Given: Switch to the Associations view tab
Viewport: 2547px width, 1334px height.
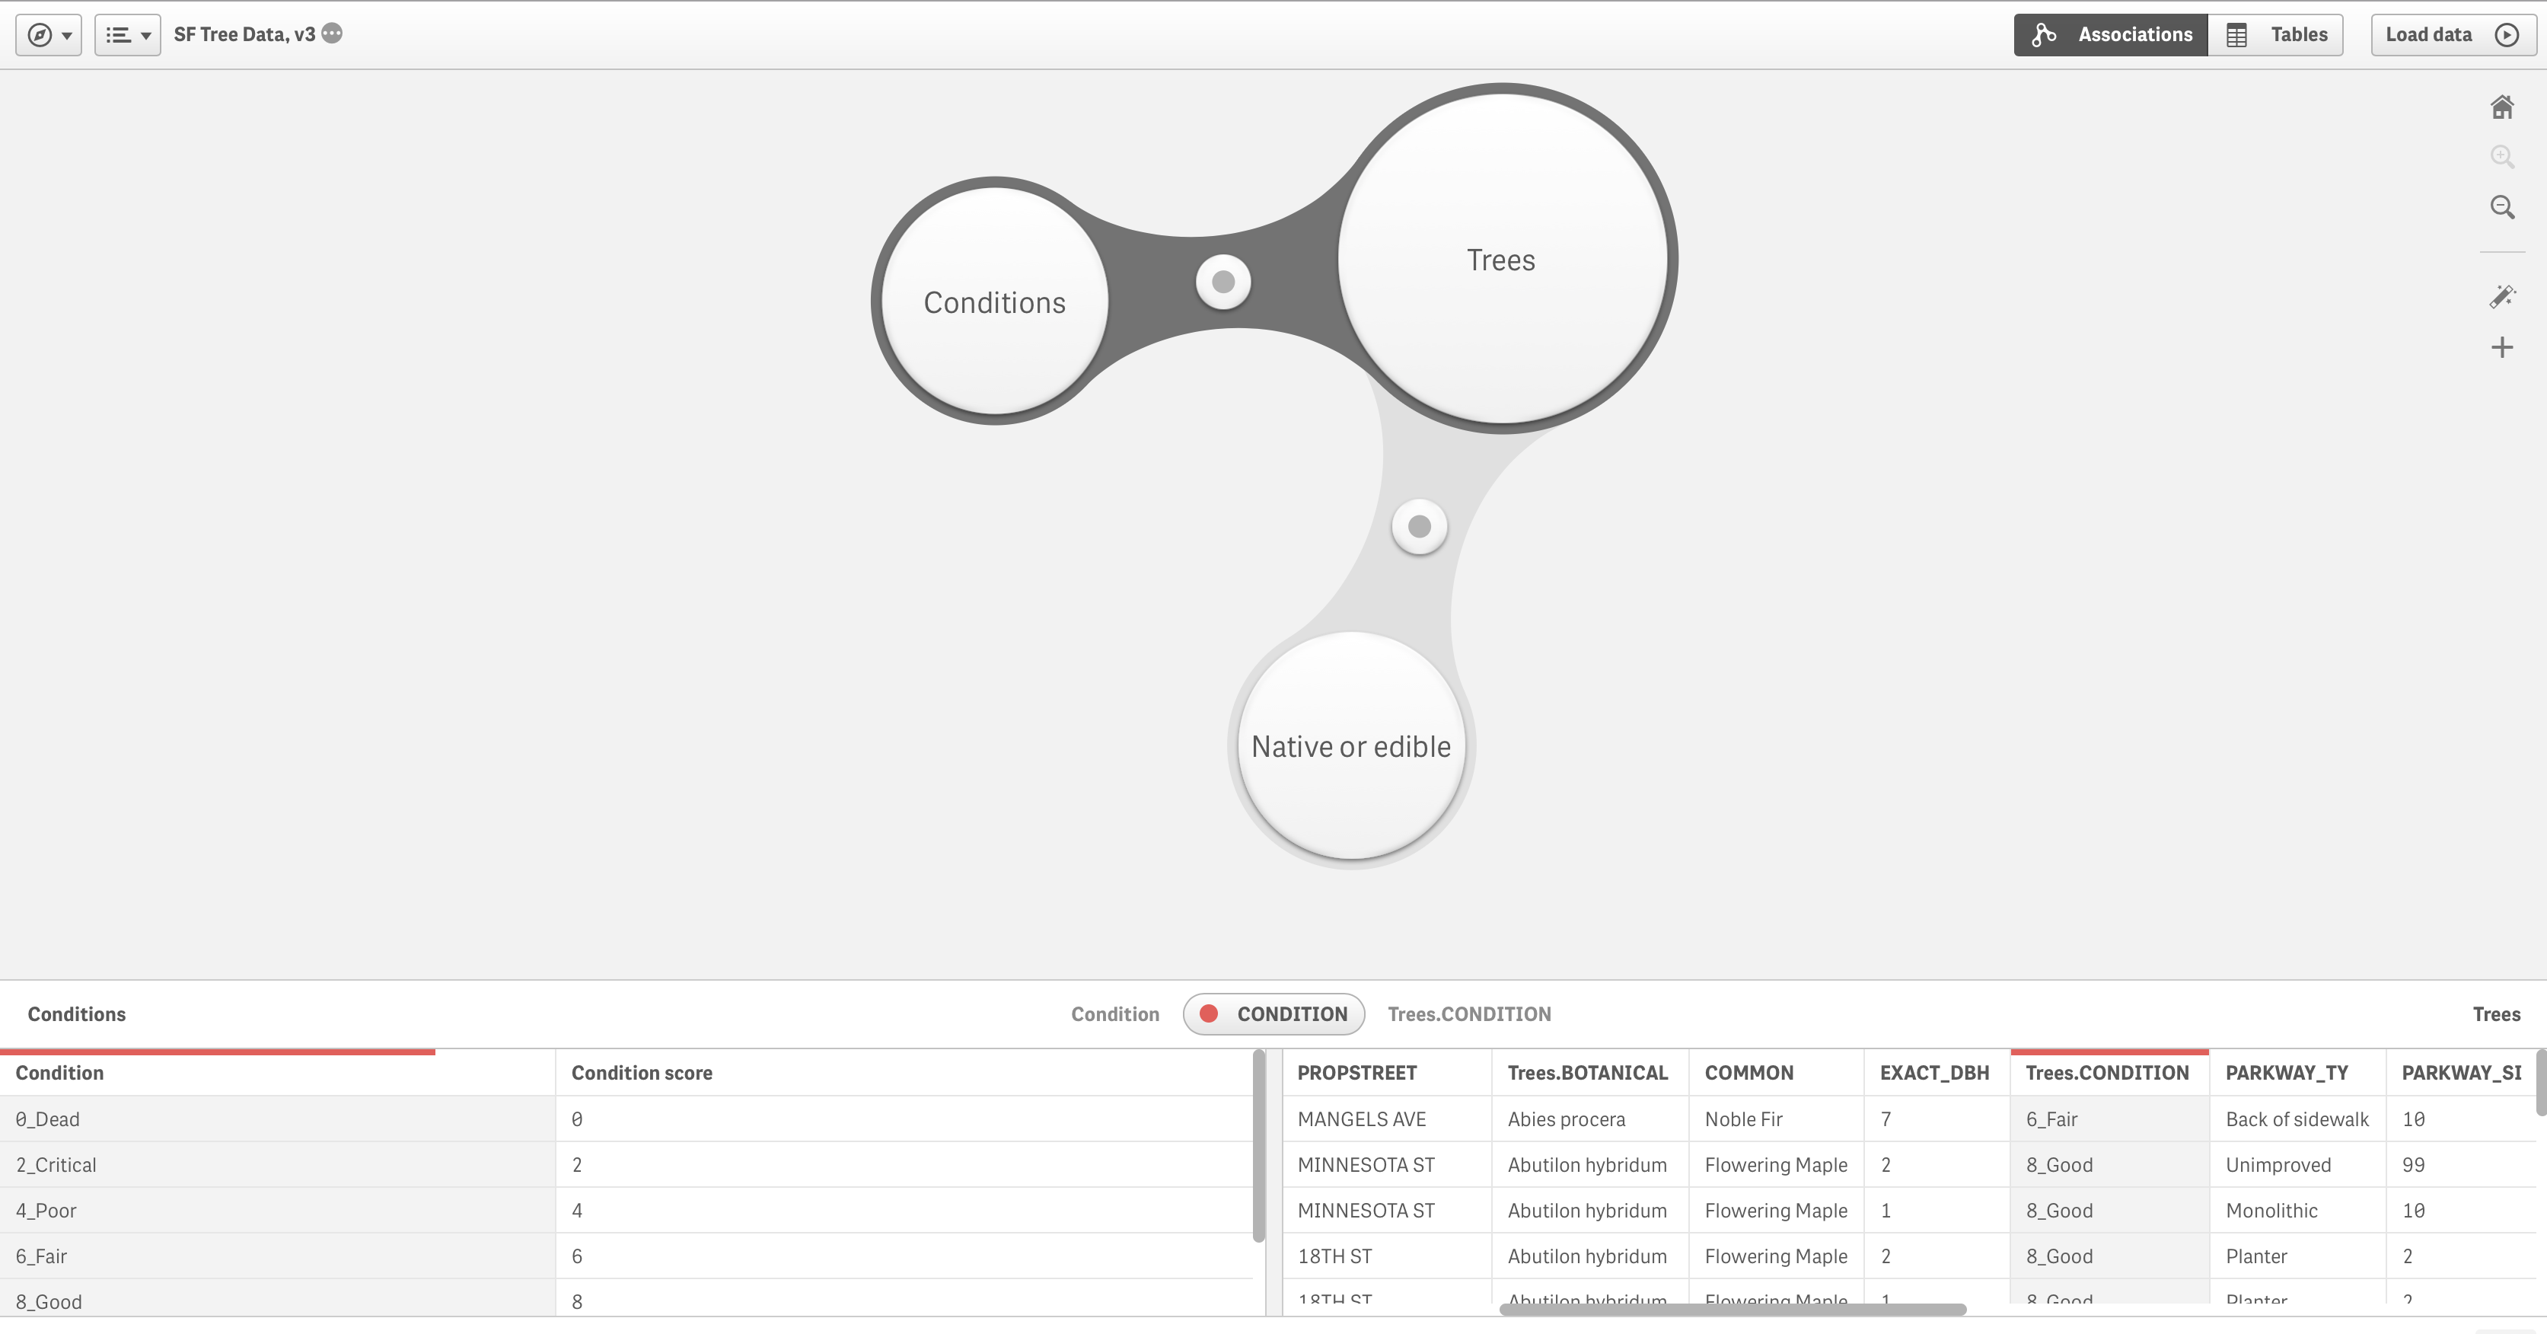Looking at the screenshot, I should [x=2111, y=34].
